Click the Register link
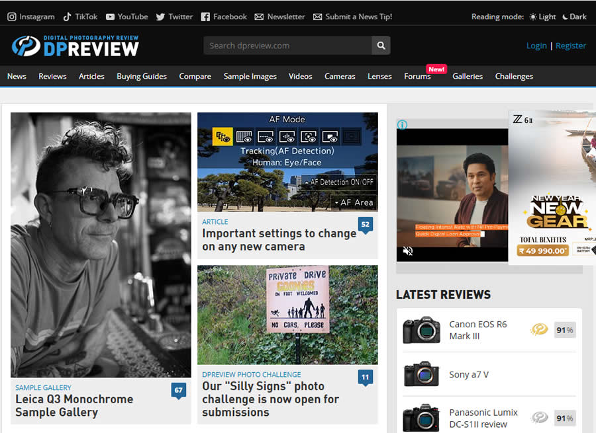Viewport: 596px width, 433px height. (571, 46)
